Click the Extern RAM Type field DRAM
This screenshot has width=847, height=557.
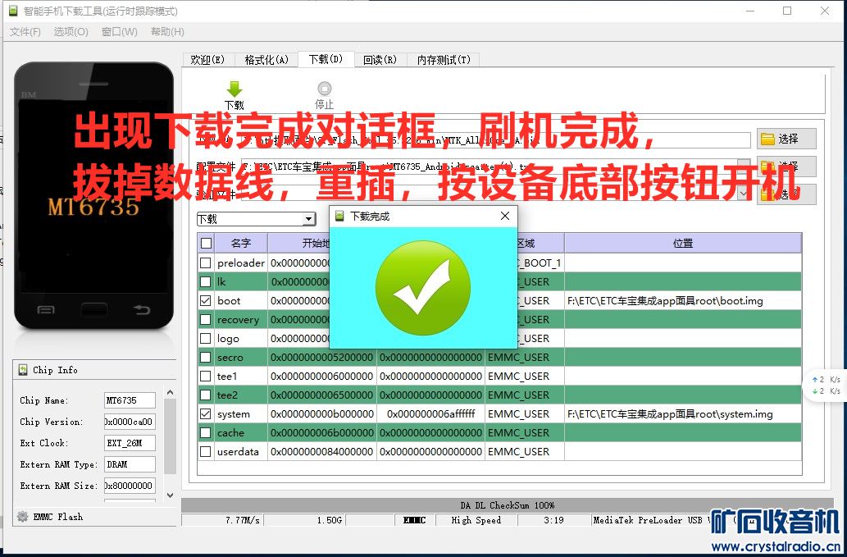coord(130,464)
